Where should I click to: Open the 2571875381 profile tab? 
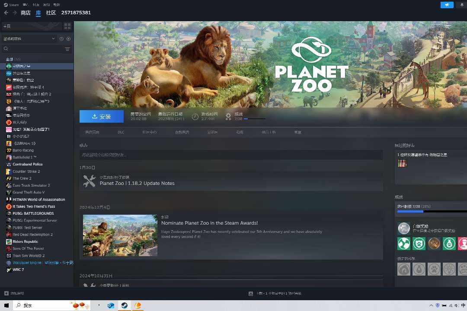(x=76, y=13)
